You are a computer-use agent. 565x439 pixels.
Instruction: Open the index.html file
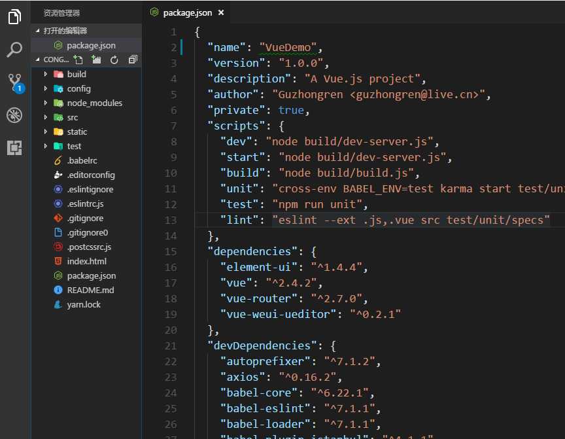pyautogui.click(x=87, y=261)
